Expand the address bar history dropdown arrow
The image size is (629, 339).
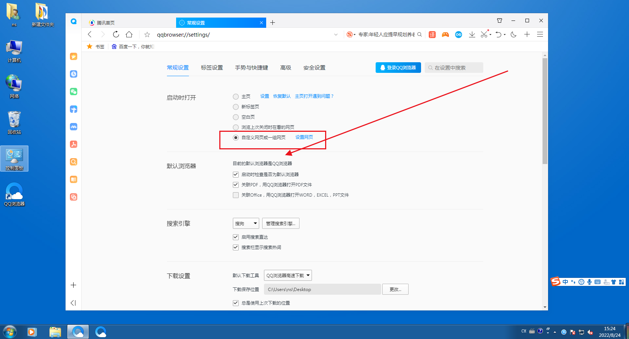tap(336, 34)
